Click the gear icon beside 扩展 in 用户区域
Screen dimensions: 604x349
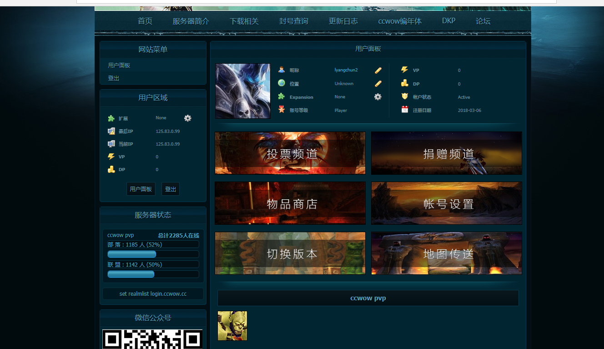tap(187, 118)
